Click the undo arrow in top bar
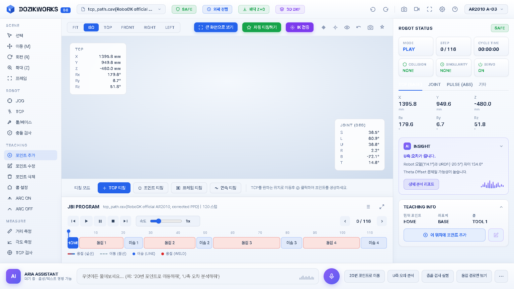The width and height of the screenshot is (514, 289). [373, 9]
